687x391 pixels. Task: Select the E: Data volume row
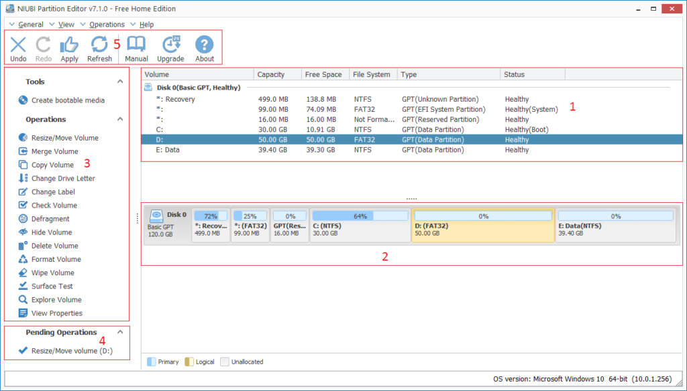pyautogui.click(x=412, y=149)
